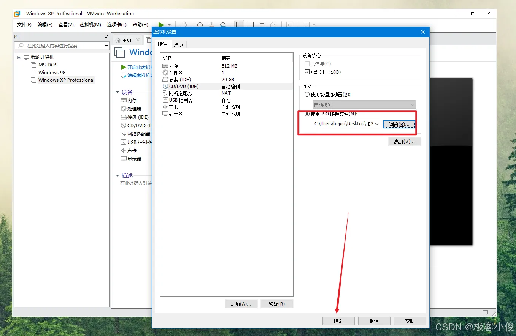The width and height of the screenshot is (516, 336).
Task: Click the VM description text field
Action: click(136, 183)
